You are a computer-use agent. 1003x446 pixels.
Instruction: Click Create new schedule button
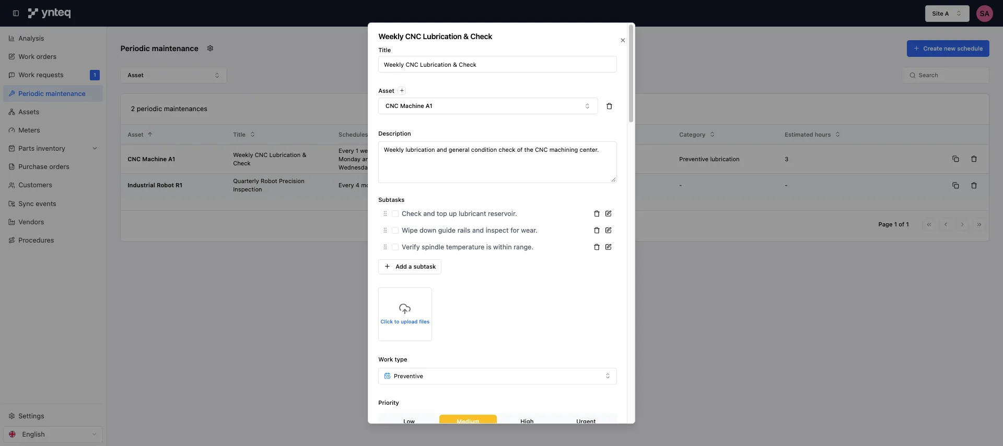(x=948, y=49)
